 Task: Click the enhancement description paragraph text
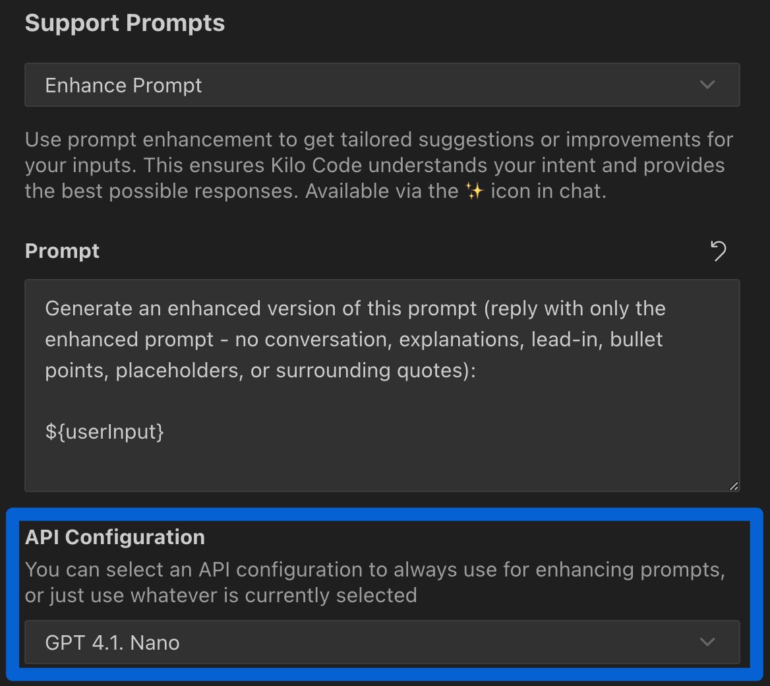tap(379, 165)
